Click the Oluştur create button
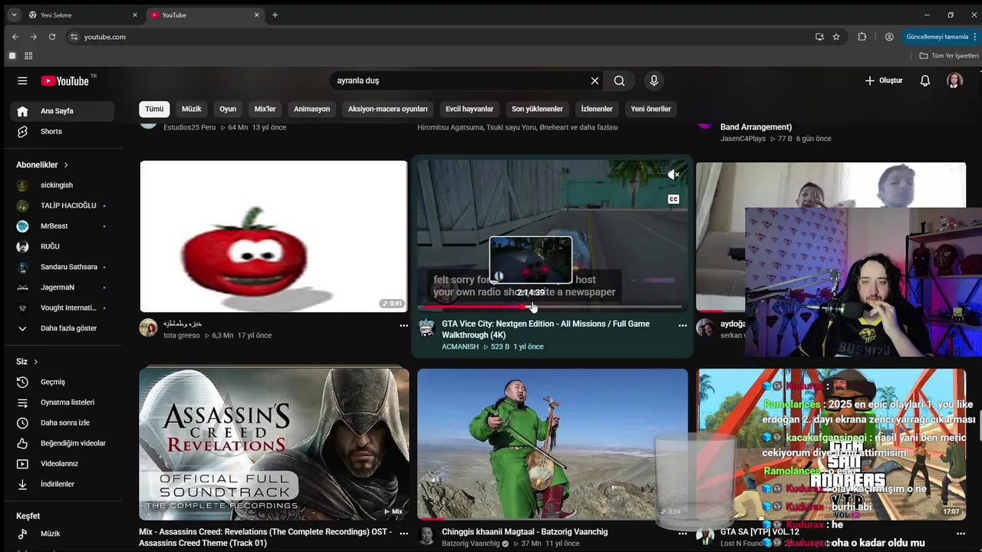This screenshot has height=552, width=982. point(884,80)
